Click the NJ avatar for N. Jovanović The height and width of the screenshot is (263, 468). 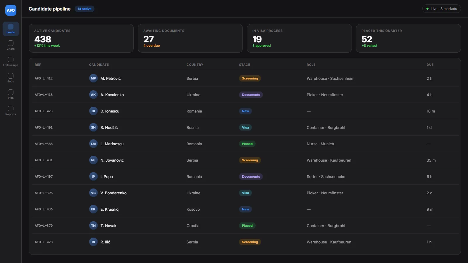[93, 160]
